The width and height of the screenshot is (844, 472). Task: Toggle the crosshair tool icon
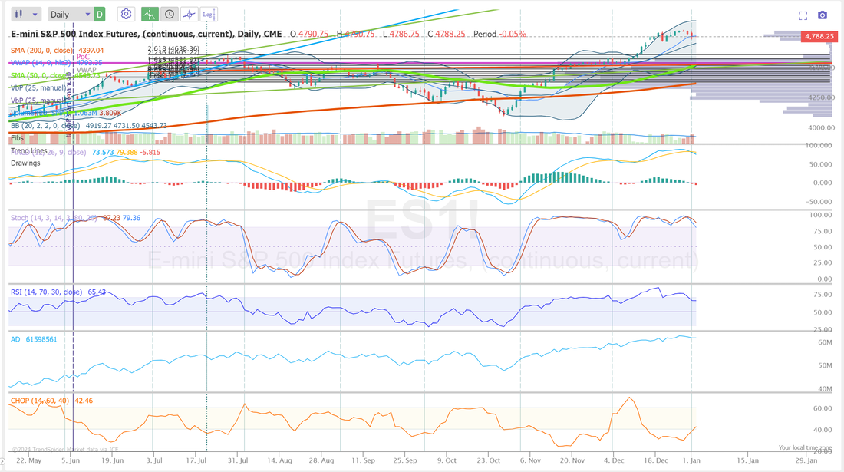[189, 15]
